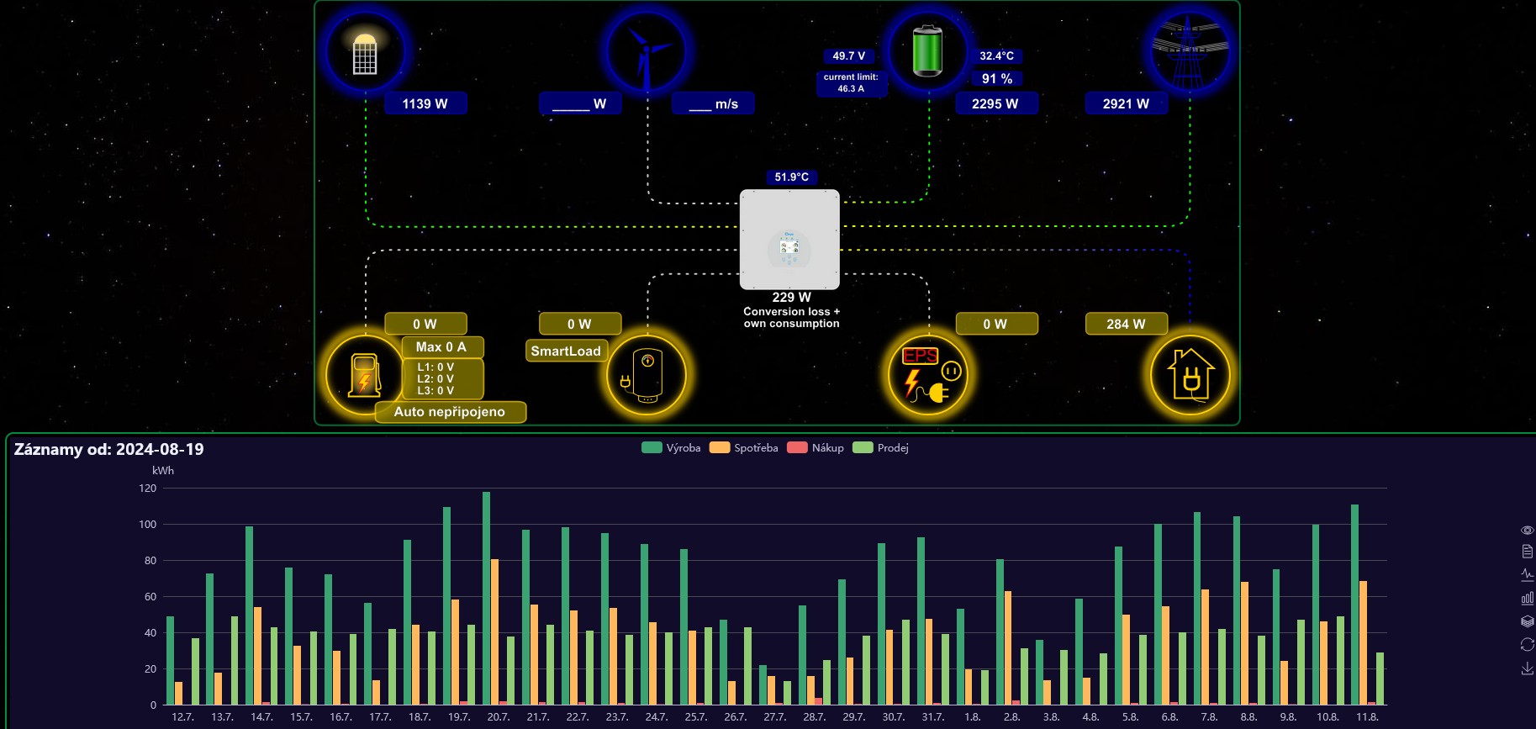This screenshot has height=729, width=1536.
Task: Click the wind turbine icon
Action: tap(647, 52)
